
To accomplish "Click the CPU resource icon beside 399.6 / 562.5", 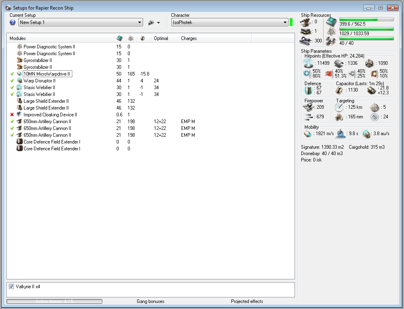I will tap(331, 22).
